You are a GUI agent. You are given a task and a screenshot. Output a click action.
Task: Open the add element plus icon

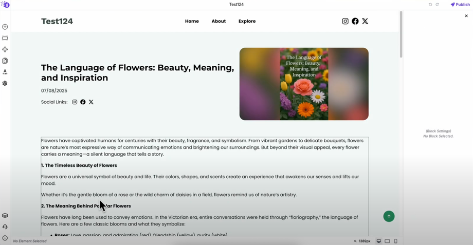(5, 27)
